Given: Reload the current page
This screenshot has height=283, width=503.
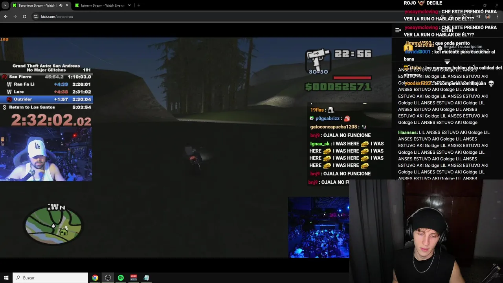Looking at the screenshot, I should tap(24, 17).
